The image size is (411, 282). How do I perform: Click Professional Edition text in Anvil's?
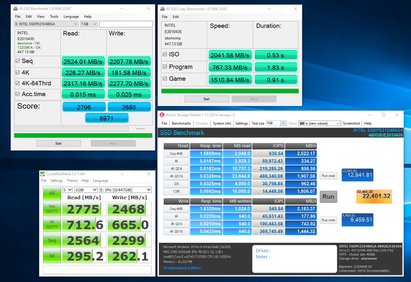pyautogui.click(x=182, y=268)
